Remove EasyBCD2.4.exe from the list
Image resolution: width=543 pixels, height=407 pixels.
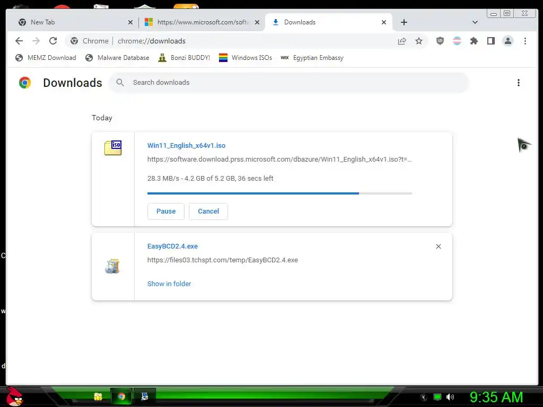[x=439, y=246]
